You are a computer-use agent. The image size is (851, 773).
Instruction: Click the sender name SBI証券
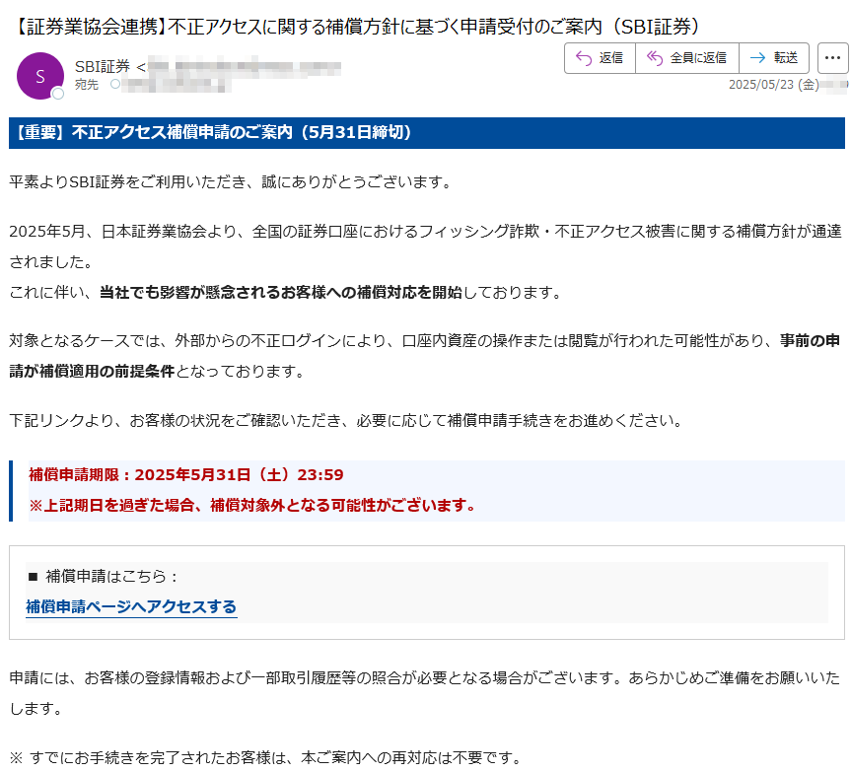click(x=103, y=67)
